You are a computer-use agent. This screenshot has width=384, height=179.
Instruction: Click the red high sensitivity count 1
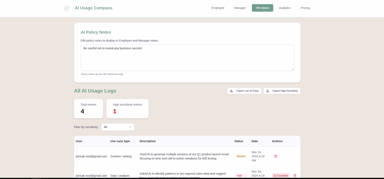(x=115, y=111)
